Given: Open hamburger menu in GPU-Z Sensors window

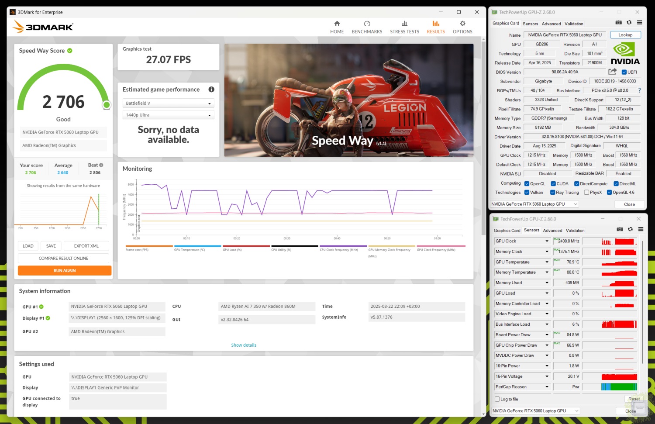Looking at the screenshot, I should pyautogui.click(x=641, y=229).
